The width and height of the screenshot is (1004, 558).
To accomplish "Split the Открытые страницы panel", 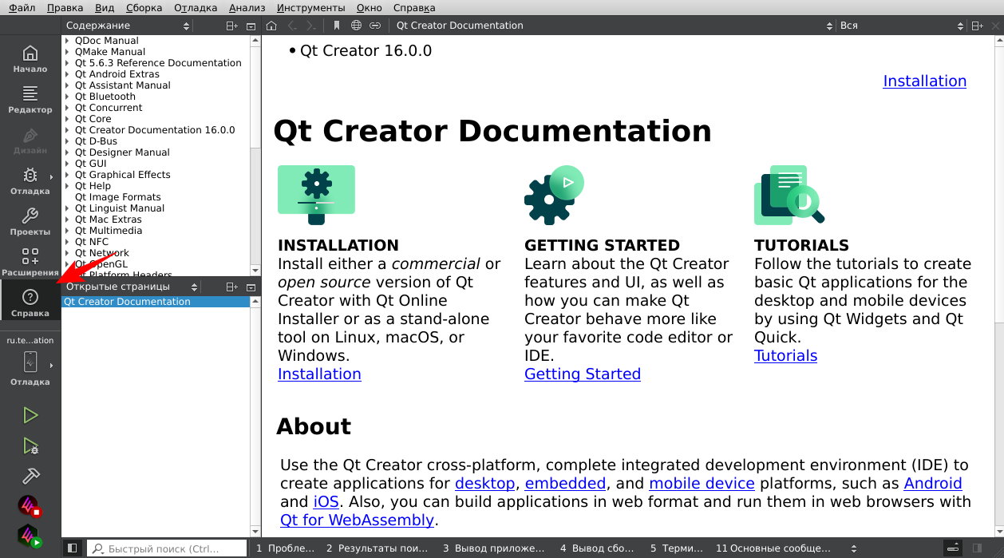I will pos(231,287).
